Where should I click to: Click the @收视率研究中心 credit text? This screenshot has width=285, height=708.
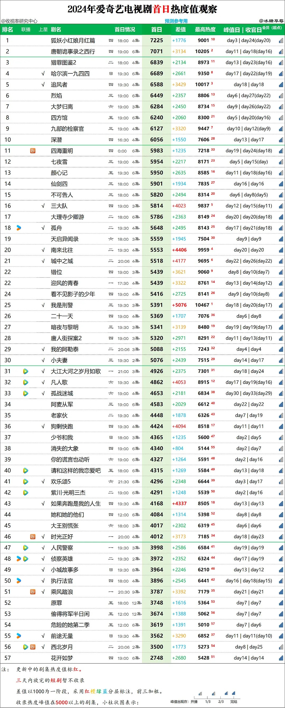click(19, 21)
